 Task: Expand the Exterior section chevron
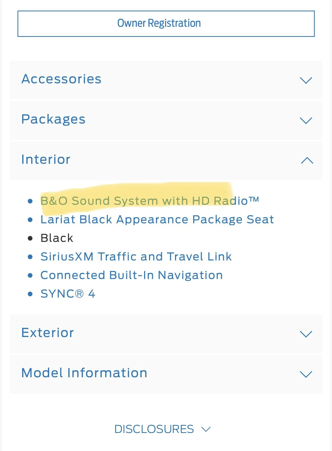(x=306, y=334)
